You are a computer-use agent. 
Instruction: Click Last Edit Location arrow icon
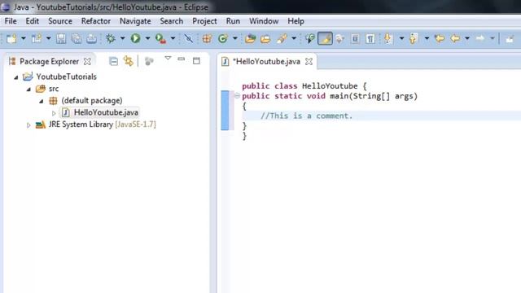pos(440,39)
